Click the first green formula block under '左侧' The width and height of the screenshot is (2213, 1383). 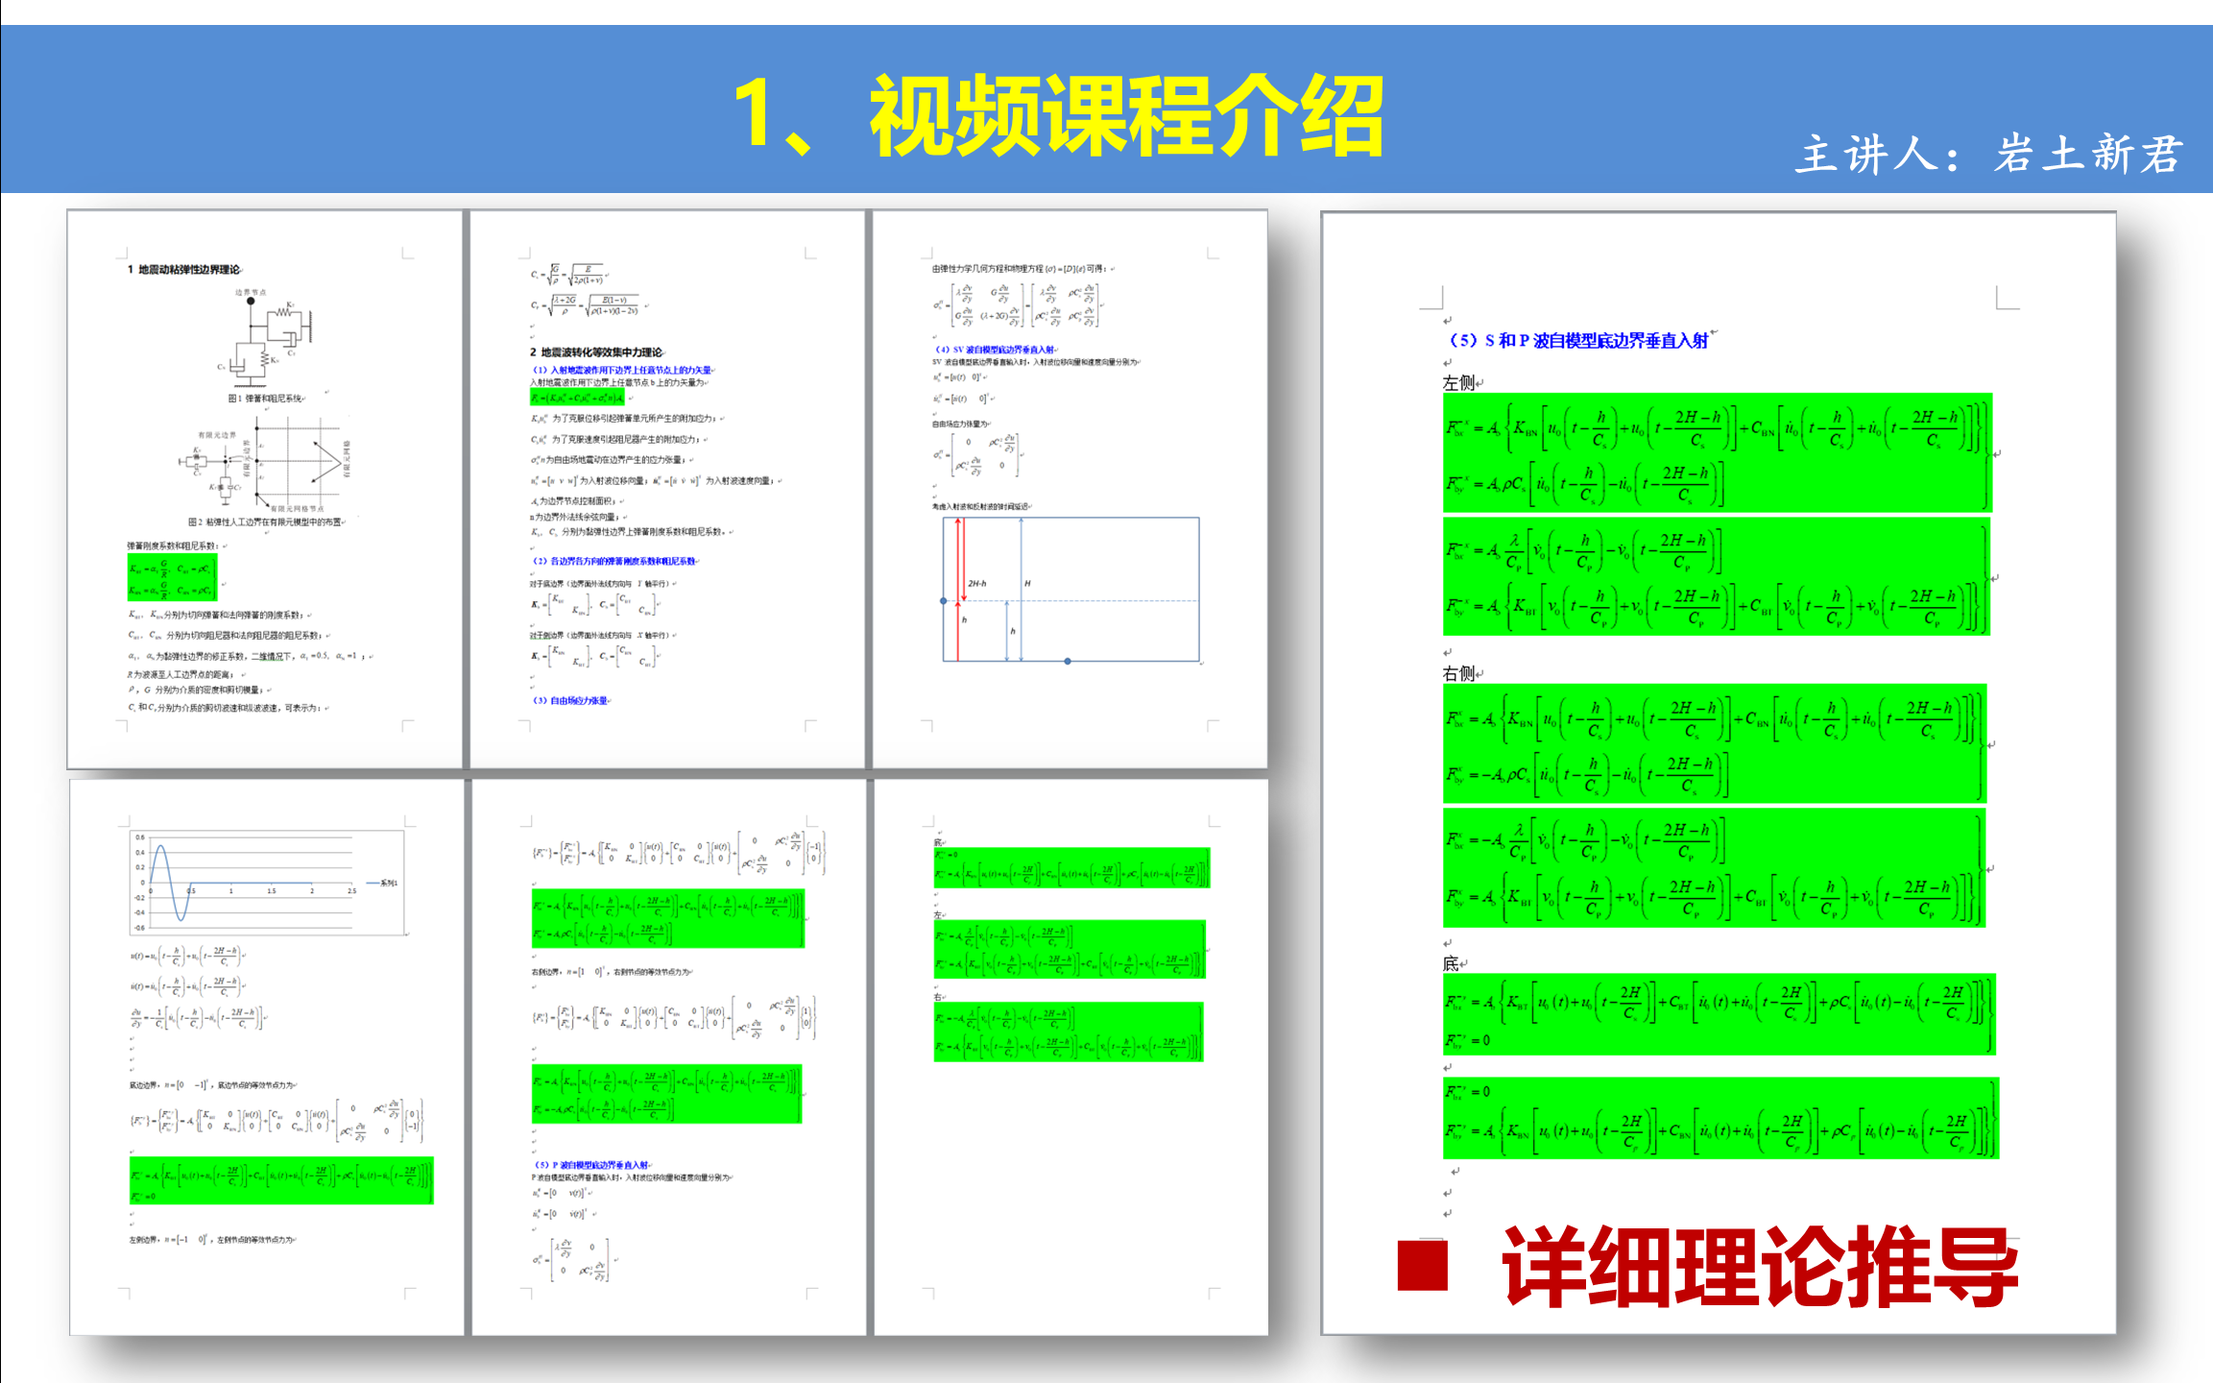(x=1717, y=452)
